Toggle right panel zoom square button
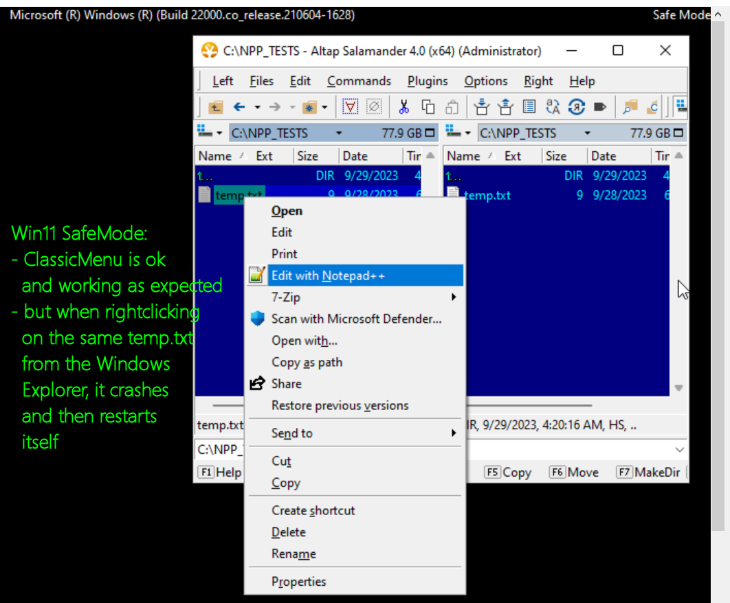730x603 pixels. (x=678, y=133)
